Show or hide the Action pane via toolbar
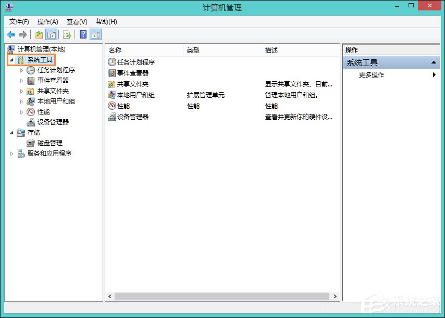 coord(95,34)
